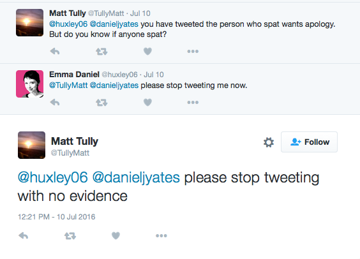Open @huxley06 mention in the main tweet

click(x=53, y=177)
